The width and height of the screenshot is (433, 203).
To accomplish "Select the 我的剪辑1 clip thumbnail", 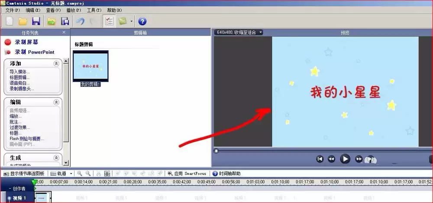I will point(90,66).
